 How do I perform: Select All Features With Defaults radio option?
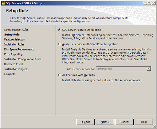[x=59, y=75]
